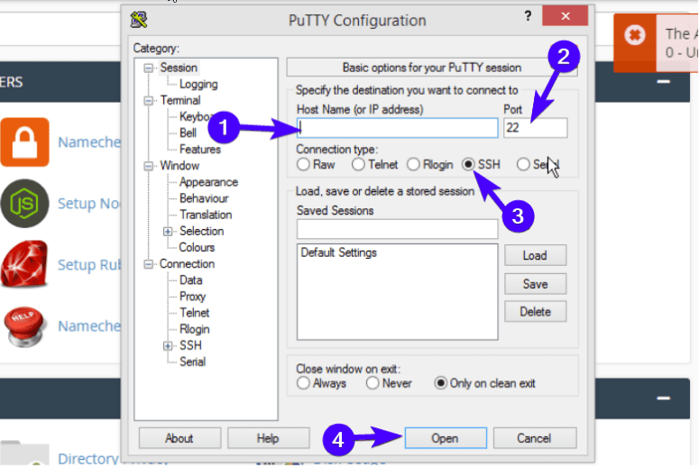
Task: Open the Namecheap link beside the HELP icon
Action: pos(89,326)
